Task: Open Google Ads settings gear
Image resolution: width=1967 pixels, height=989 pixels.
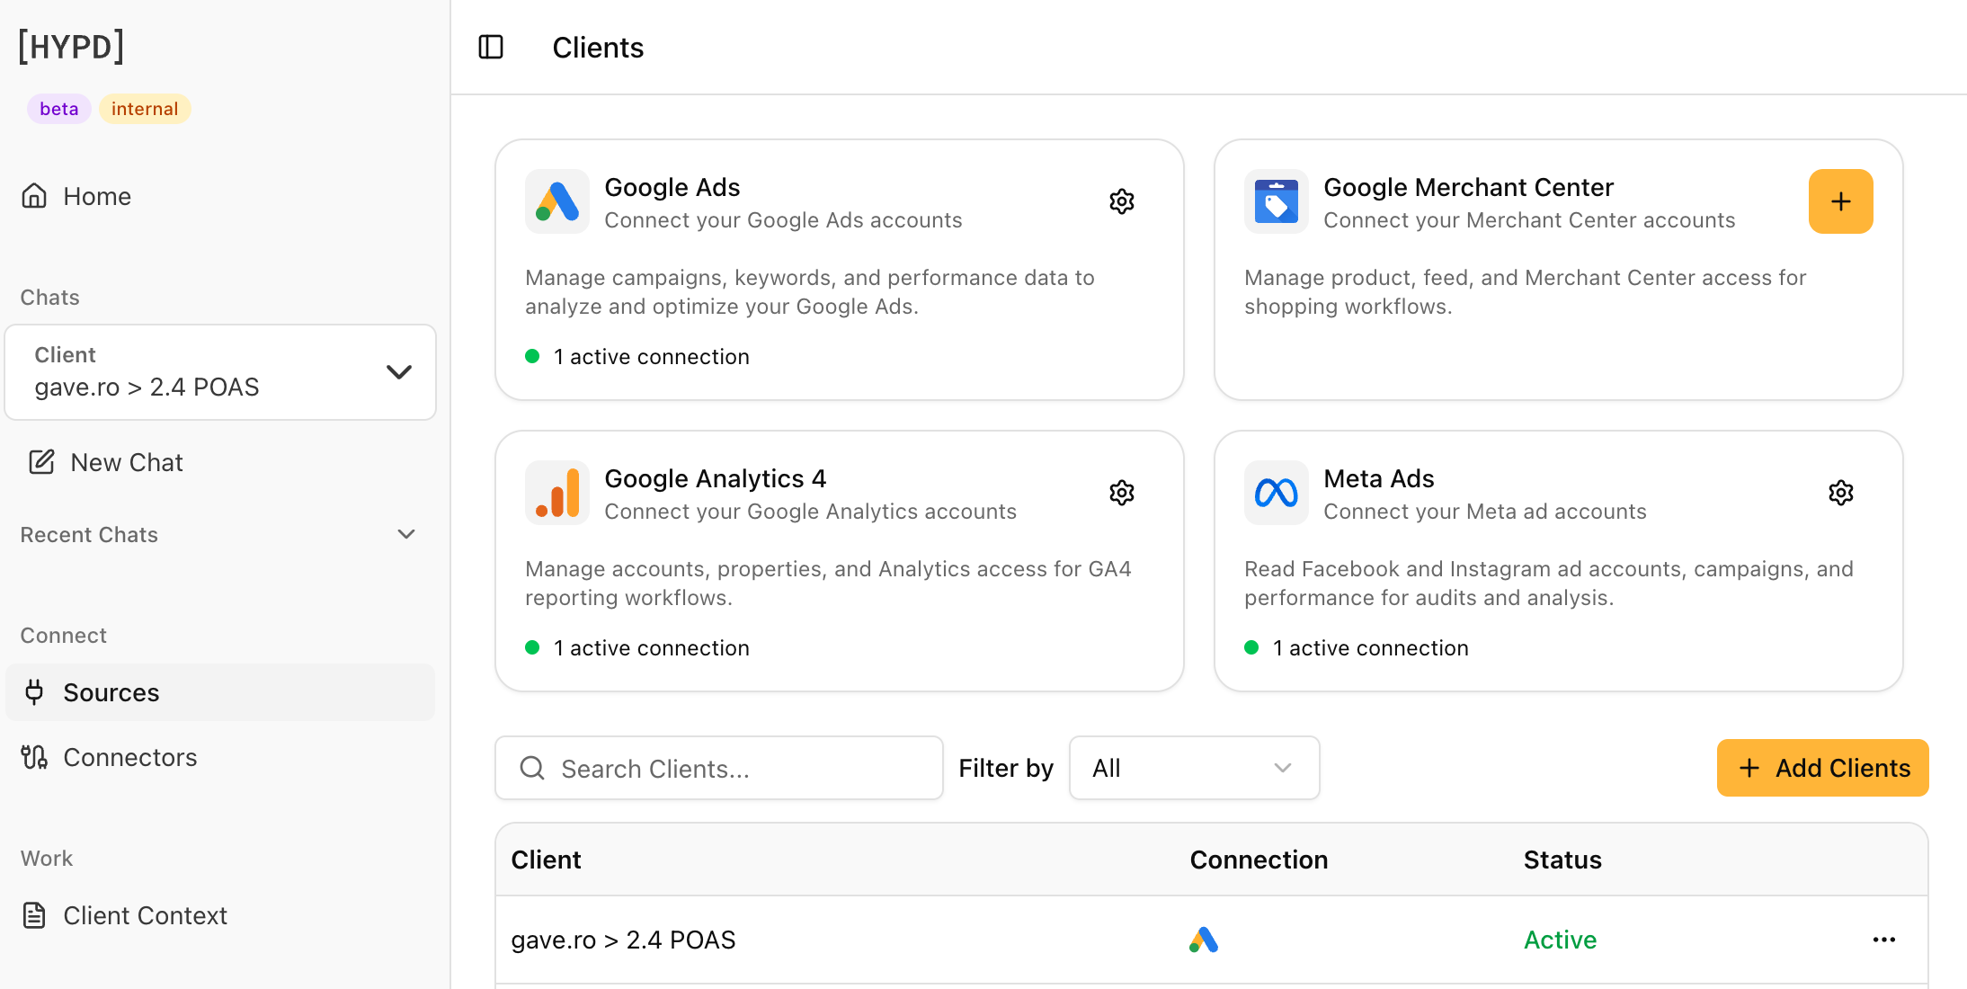Action: [x=1122, y=201]
